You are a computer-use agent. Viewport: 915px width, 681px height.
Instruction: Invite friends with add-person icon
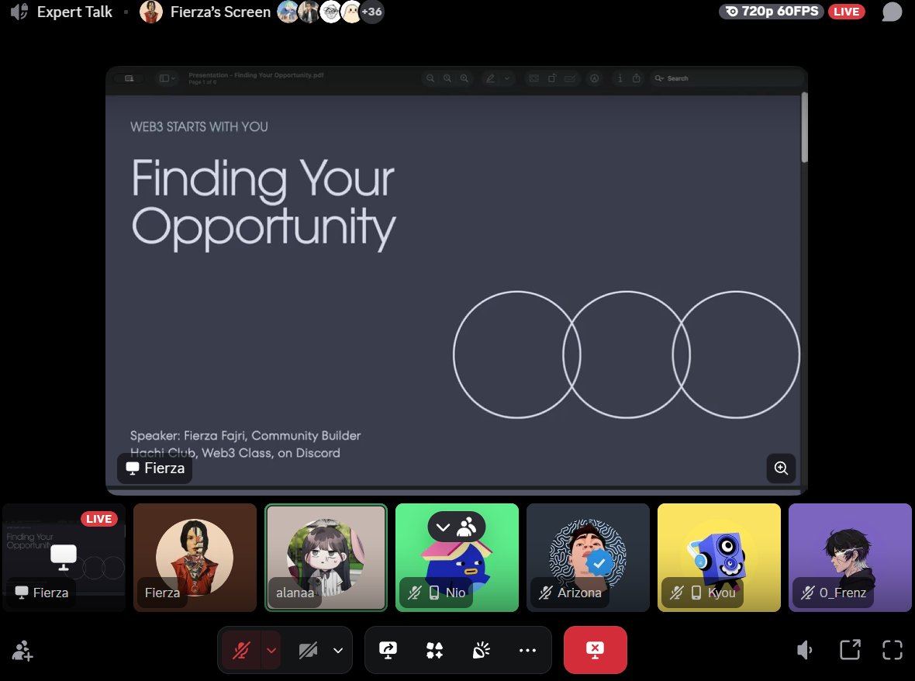click(x=22, y=650)
